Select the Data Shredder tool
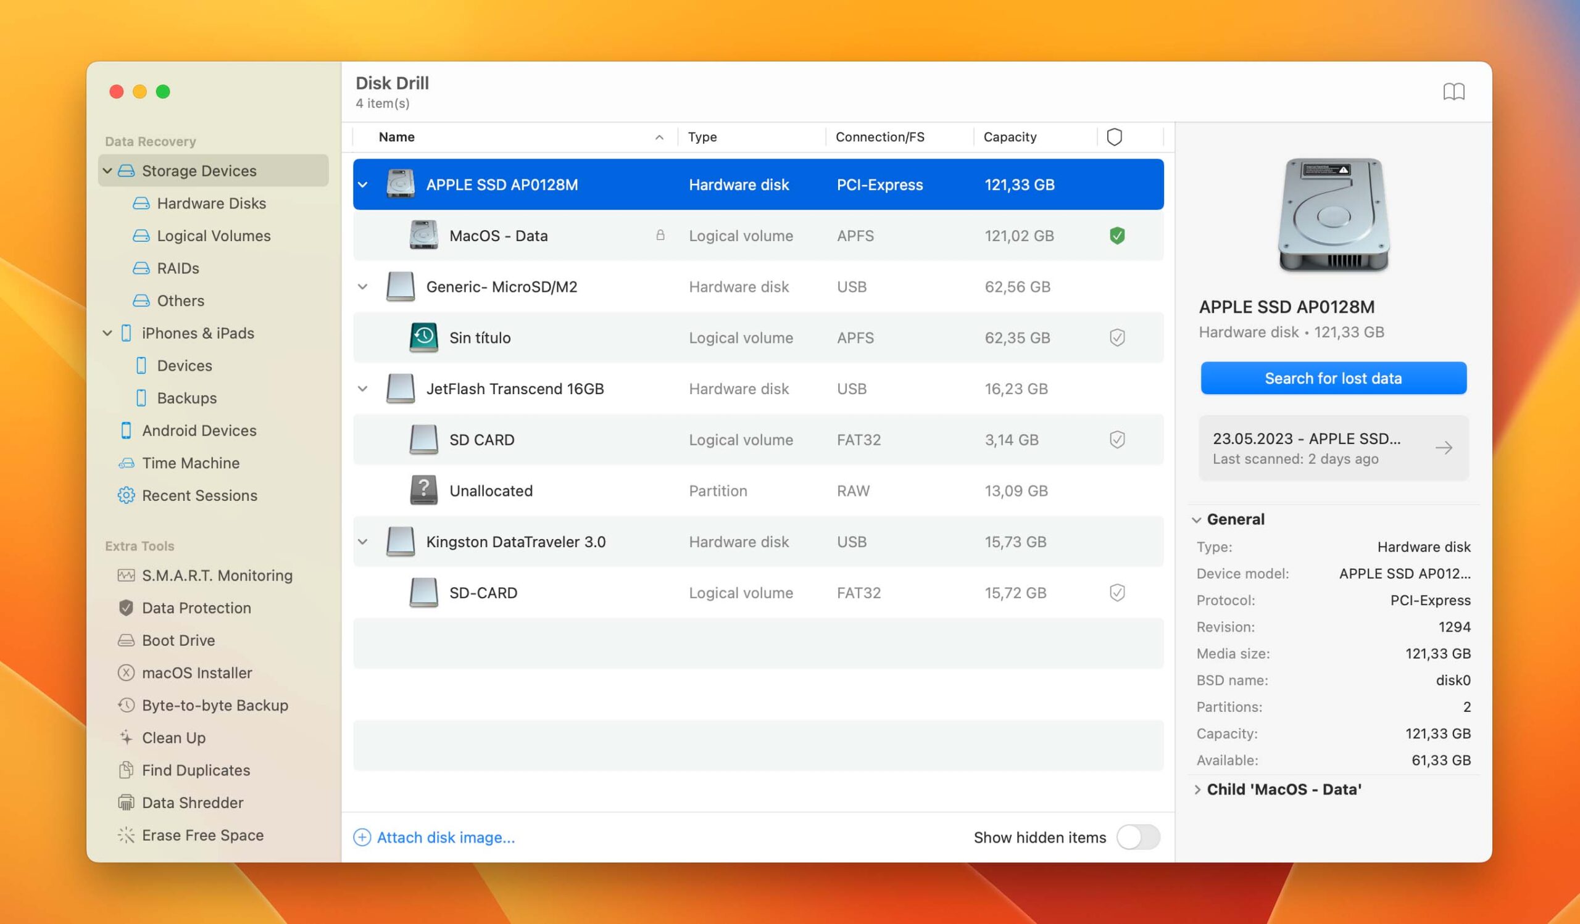 [193, 802]
